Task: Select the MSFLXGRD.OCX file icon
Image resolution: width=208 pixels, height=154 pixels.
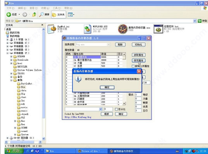Action: click(88, 29)
